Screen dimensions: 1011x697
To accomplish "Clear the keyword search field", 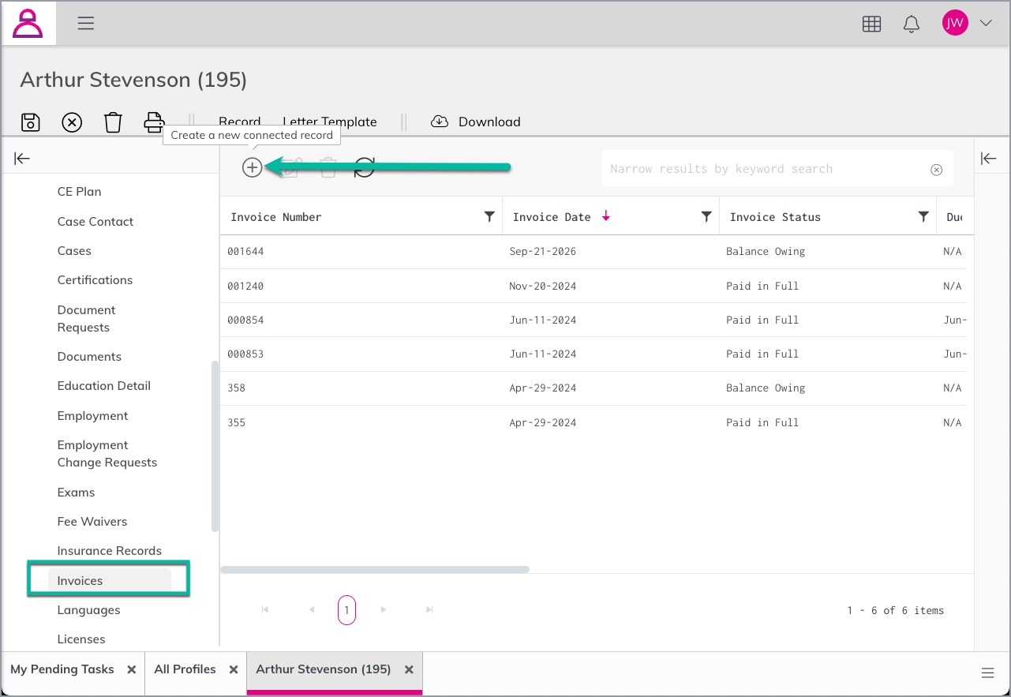I will (x=936, y=169).
